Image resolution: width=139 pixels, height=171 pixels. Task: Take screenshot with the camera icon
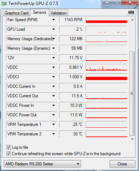(x=131, y=12)
